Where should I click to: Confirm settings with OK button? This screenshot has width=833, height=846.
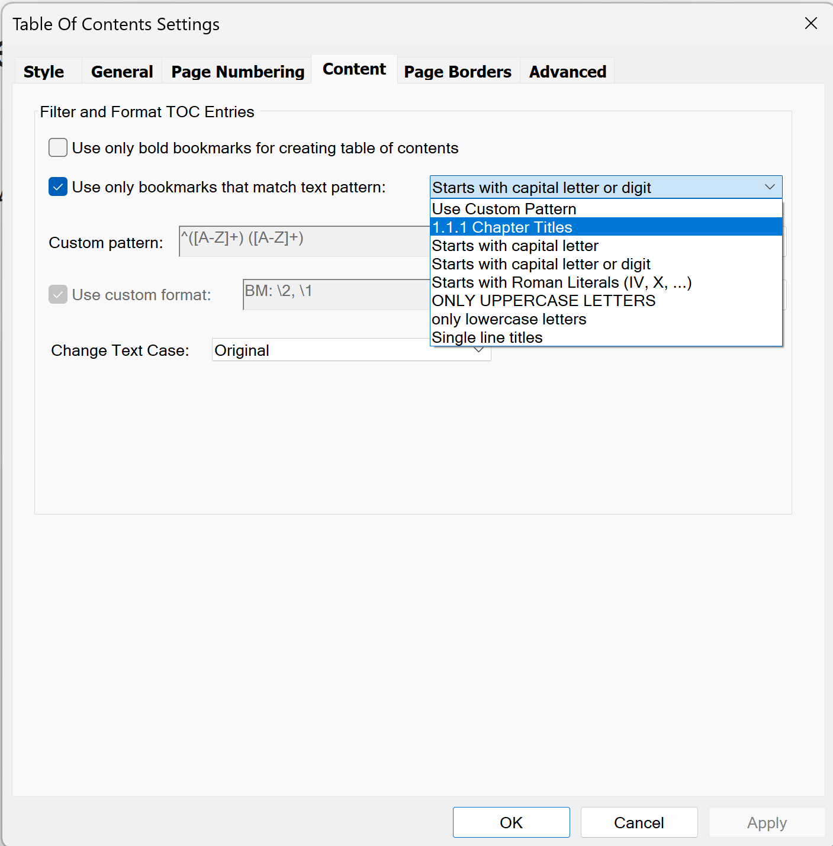coord(511,822)
